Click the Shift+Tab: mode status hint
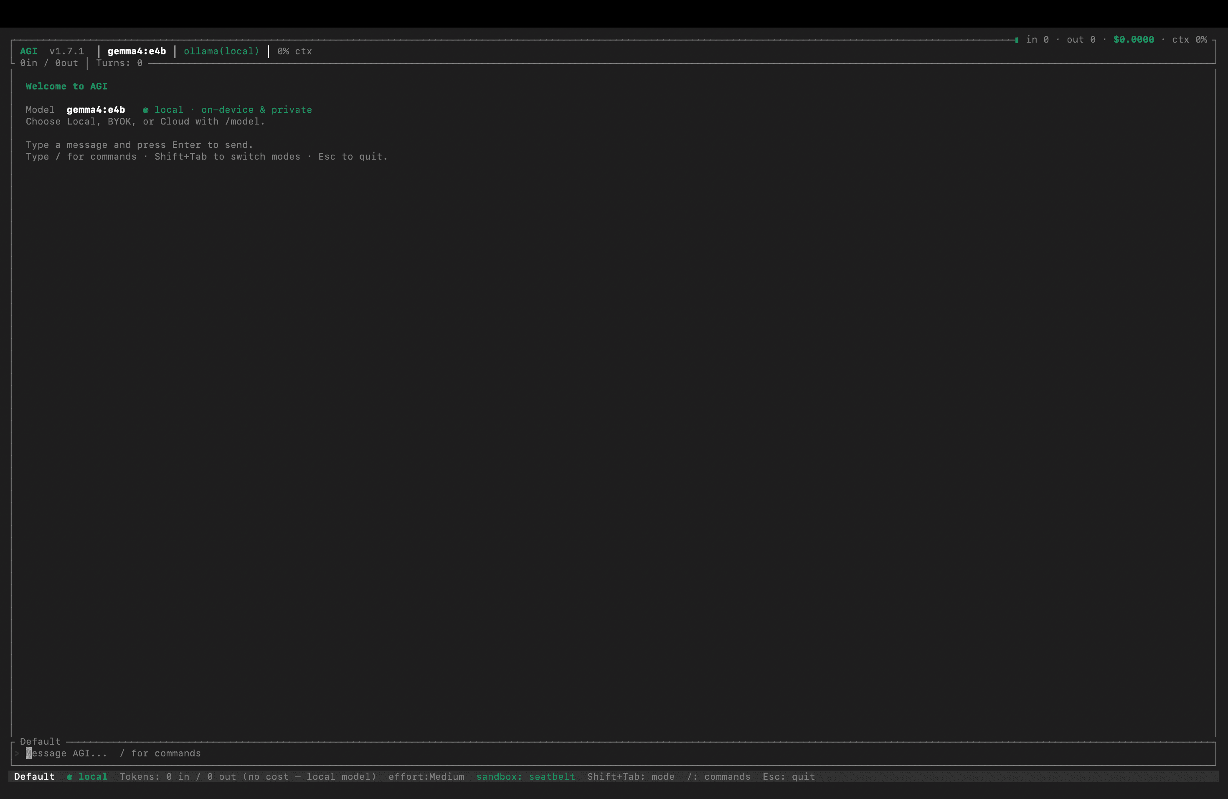Screen dimensions: 1228x799 (x=631, y=777)
